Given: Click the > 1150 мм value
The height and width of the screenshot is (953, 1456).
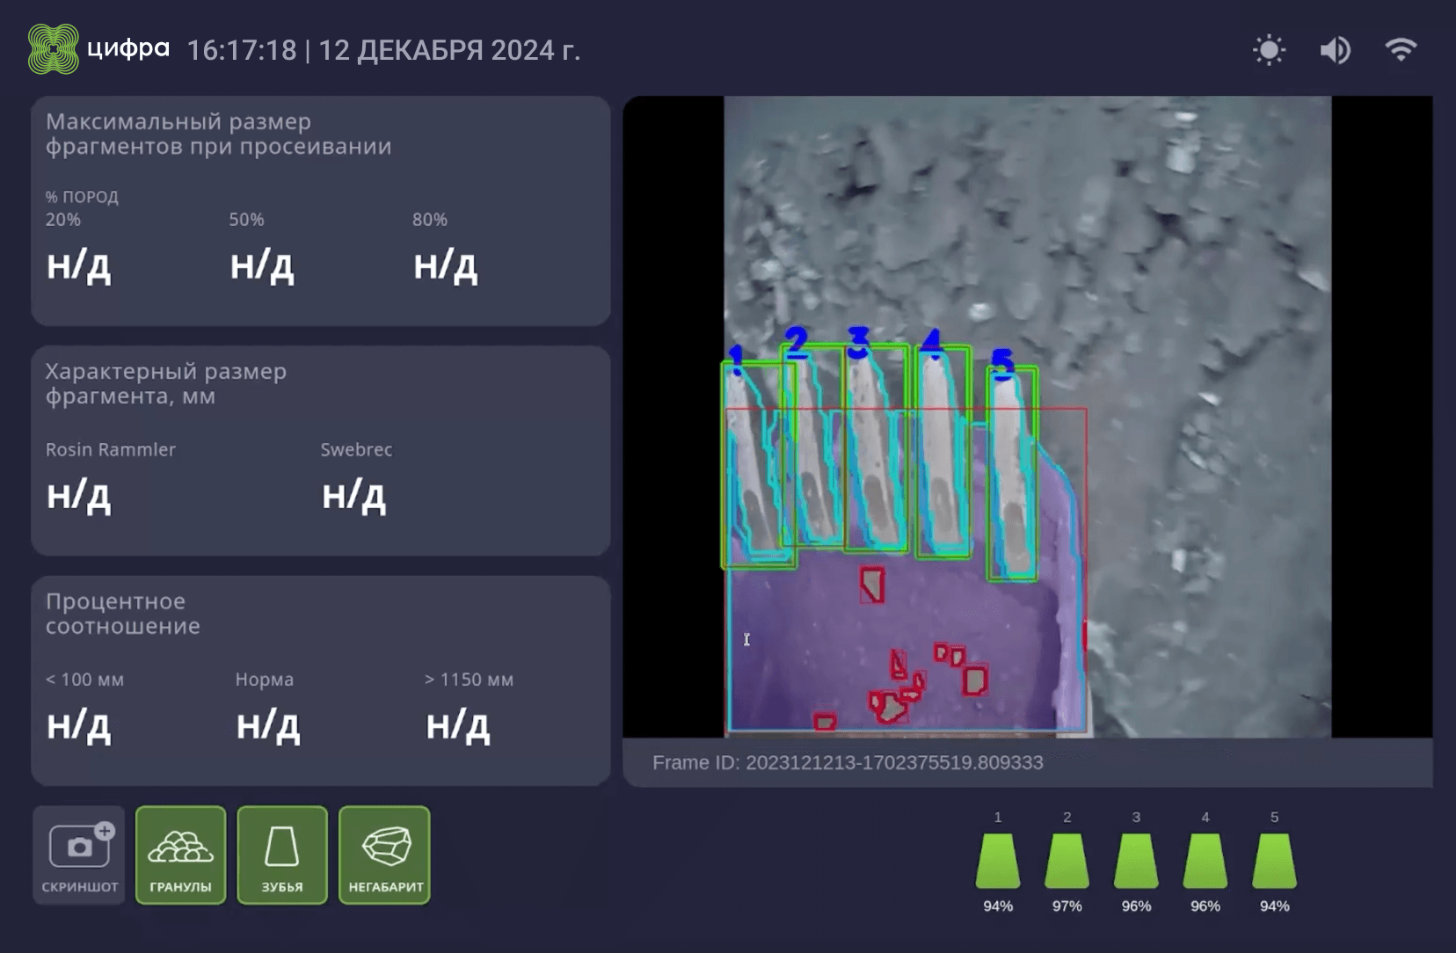Looking at the screenshot, I should (458, 726).
